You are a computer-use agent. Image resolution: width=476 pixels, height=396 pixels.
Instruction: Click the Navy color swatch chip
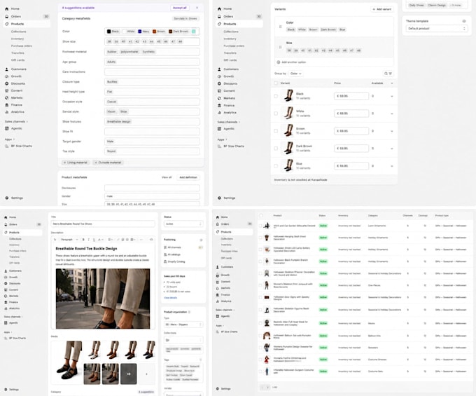coord(143,32)
